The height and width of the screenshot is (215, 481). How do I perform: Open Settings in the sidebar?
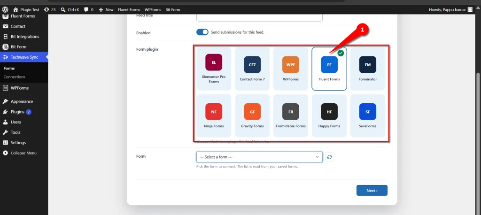[24, 143]
